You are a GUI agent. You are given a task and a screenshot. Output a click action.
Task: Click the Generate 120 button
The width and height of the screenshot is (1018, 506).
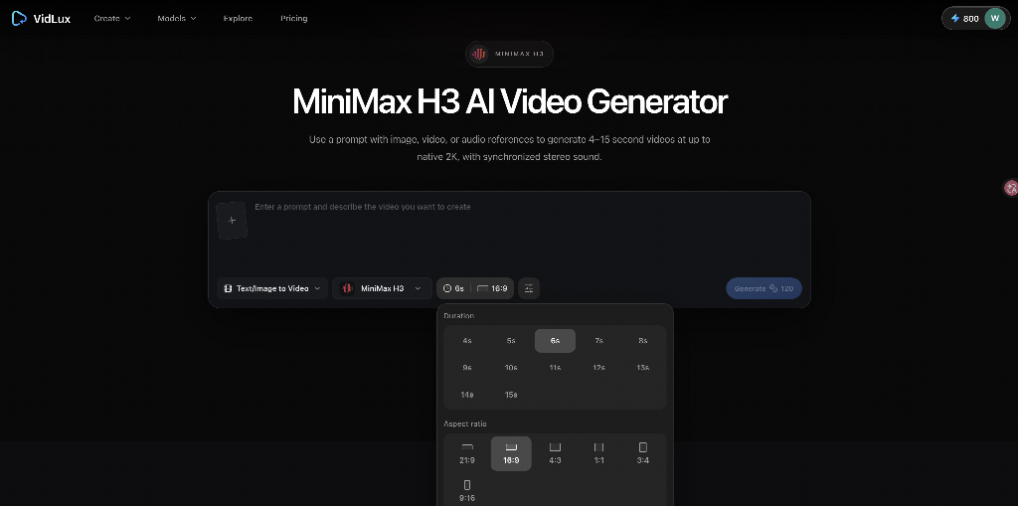pyautogui.click(x=763, y=288)
